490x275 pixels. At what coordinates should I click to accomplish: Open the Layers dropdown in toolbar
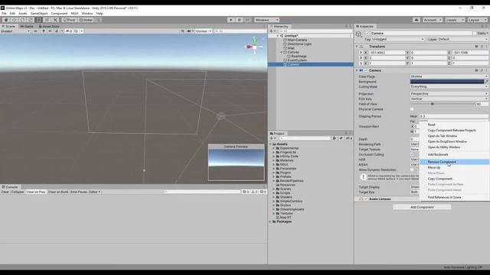[455, 20]
